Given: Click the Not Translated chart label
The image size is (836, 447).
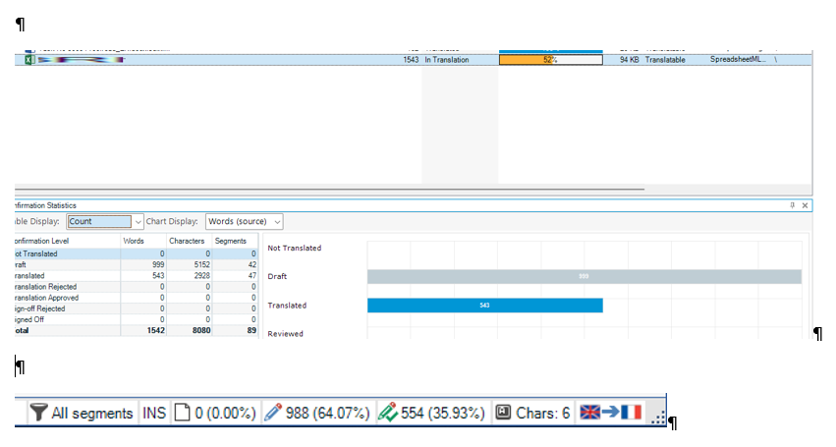Looking at the screenshot, I should [x=295, y=248].
